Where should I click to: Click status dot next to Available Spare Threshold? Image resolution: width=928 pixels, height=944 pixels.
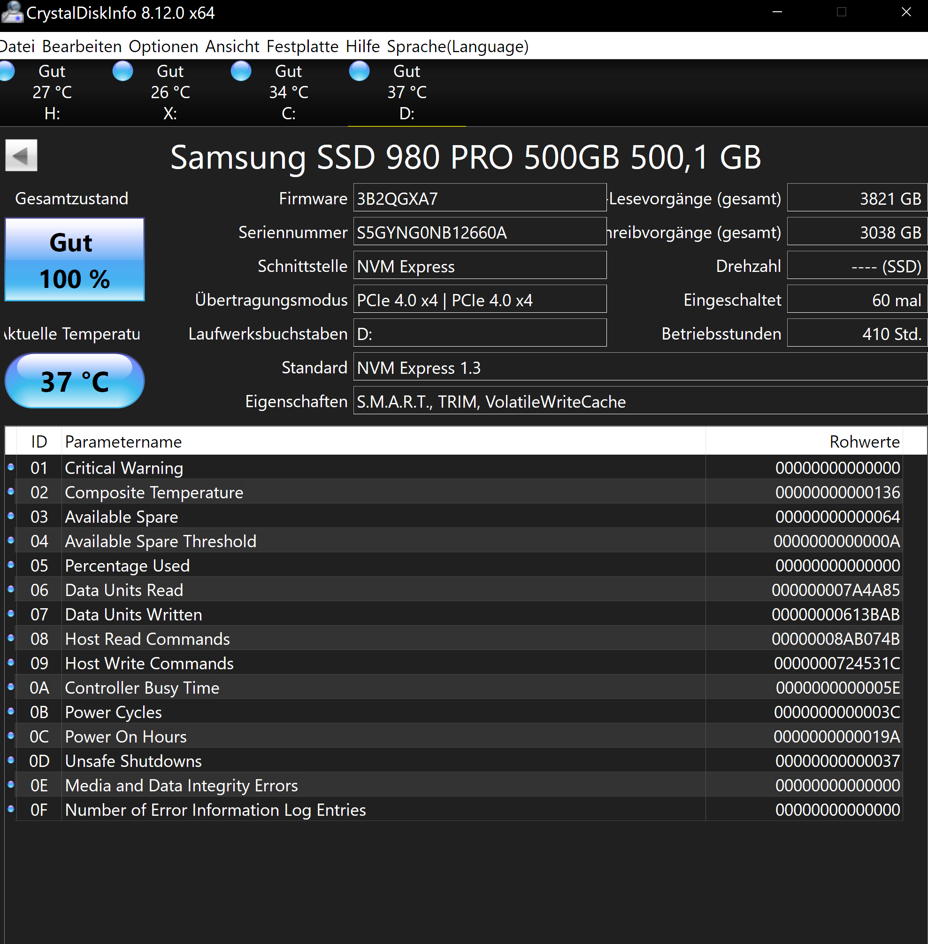[x=11, y=540]
